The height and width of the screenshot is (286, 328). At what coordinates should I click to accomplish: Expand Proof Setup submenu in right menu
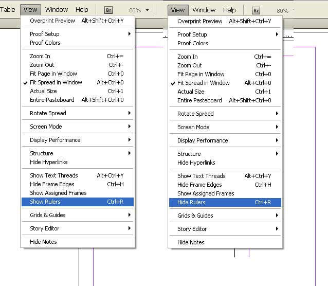pos(225,34)
